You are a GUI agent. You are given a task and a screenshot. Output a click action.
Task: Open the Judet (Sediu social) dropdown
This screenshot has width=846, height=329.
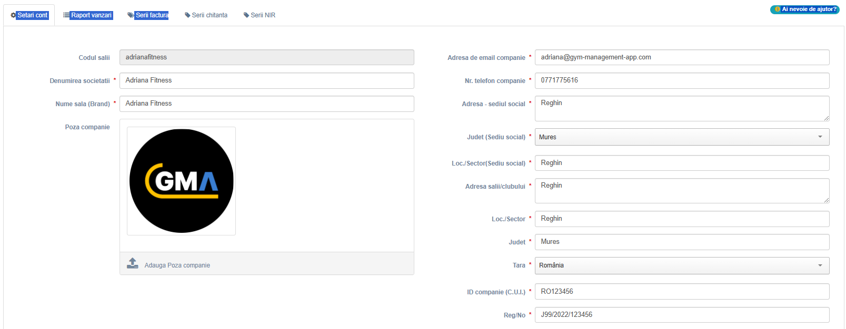pyautogui.click(x=682, y=137)
